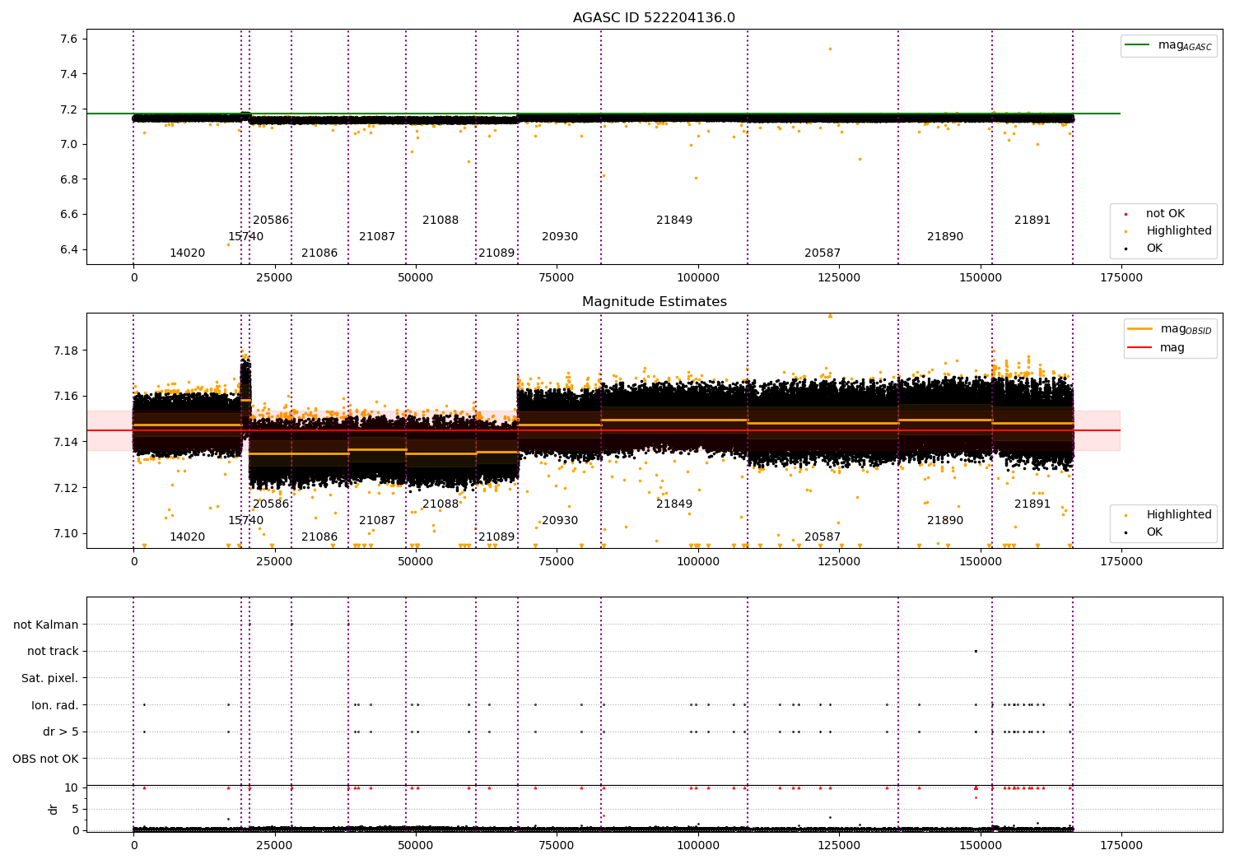Image resolution: width=1235 pixels, height=864 pixels.
Task: Click dr axis tick 10 in bottom plot
Action: click(72, 788)
